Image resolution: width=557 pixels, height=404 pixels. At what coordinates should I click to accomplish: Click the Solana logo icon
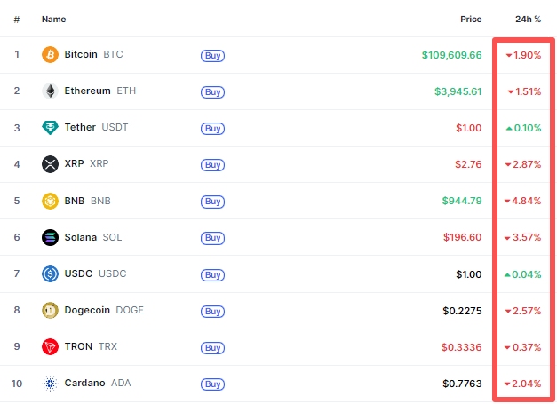coord(50,237)
